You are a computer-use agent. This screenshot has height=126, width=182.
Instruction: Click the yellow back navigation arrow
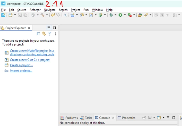coord(53,15)
